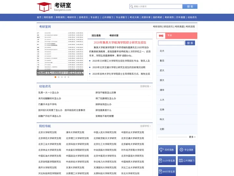
Task: Open 考试大纲 in the navigation bar
Action: point(134,17)
